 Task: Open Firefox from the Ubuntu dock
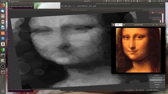point(3,5)
